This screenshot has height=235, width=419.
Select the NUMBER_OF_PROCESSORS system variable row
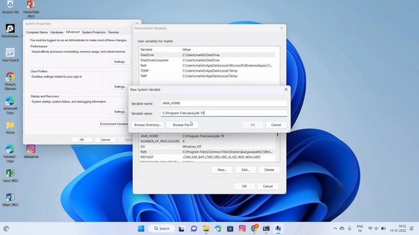[207, 142]
